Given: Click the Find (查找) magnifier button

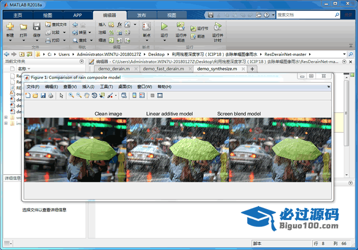Looking at the screenshot, I should (x=80, y=40).
